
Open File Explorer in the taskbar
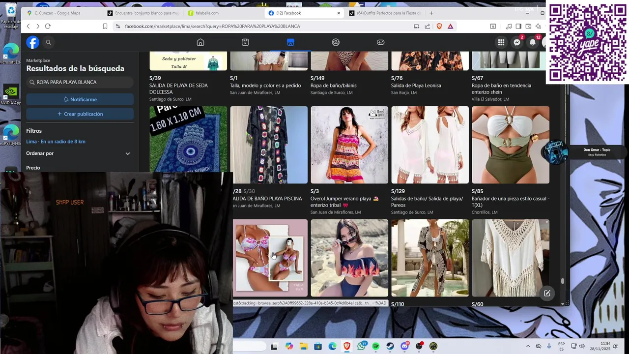tap(304, 346)
